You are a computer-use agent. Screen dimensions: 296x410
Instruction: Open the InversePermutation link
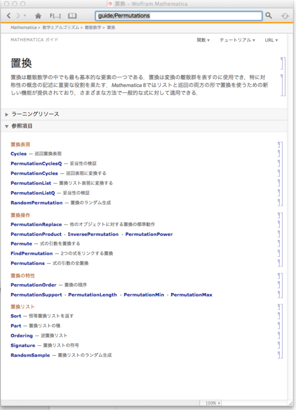coord(93,234)
